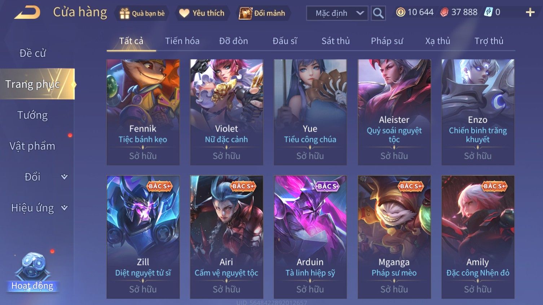
Task: Click the red ruby currency icon
Action: (x=444, y=12)
